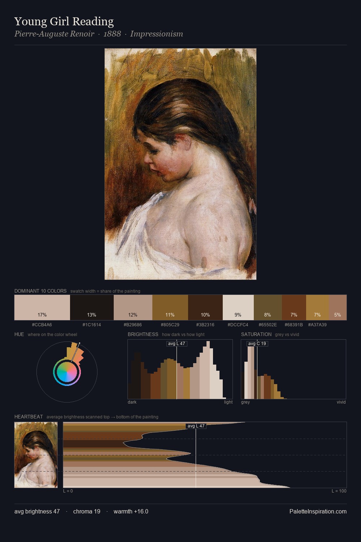Click the #DCCFC4 hex code label
The height and width of the screenshot is (542, 361).
(x=238, y=325)
